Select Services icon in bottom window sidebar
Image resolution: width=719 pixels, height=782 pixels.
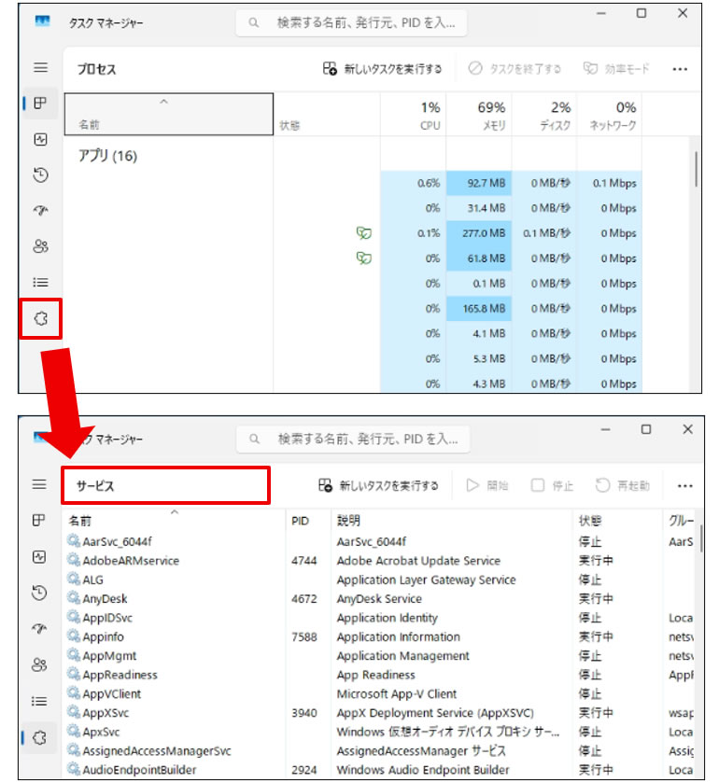tap(40, 737)
